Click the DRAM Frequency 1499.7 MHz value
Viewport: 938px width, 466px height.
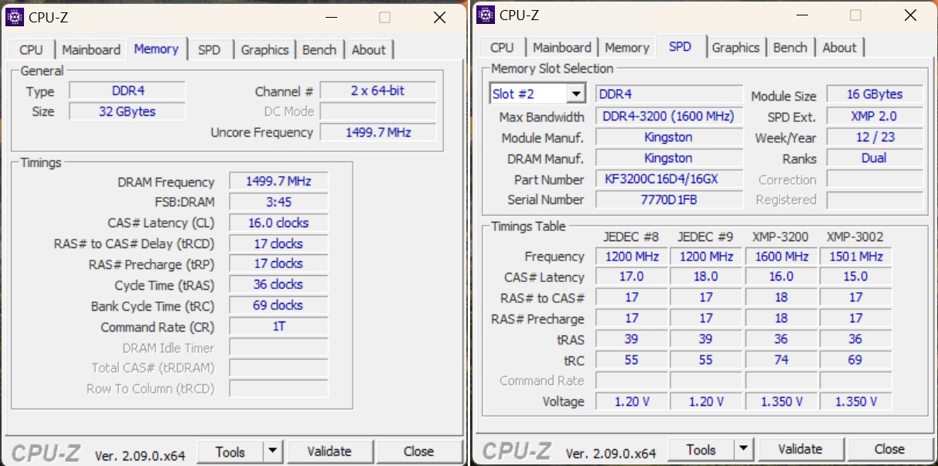278,182
